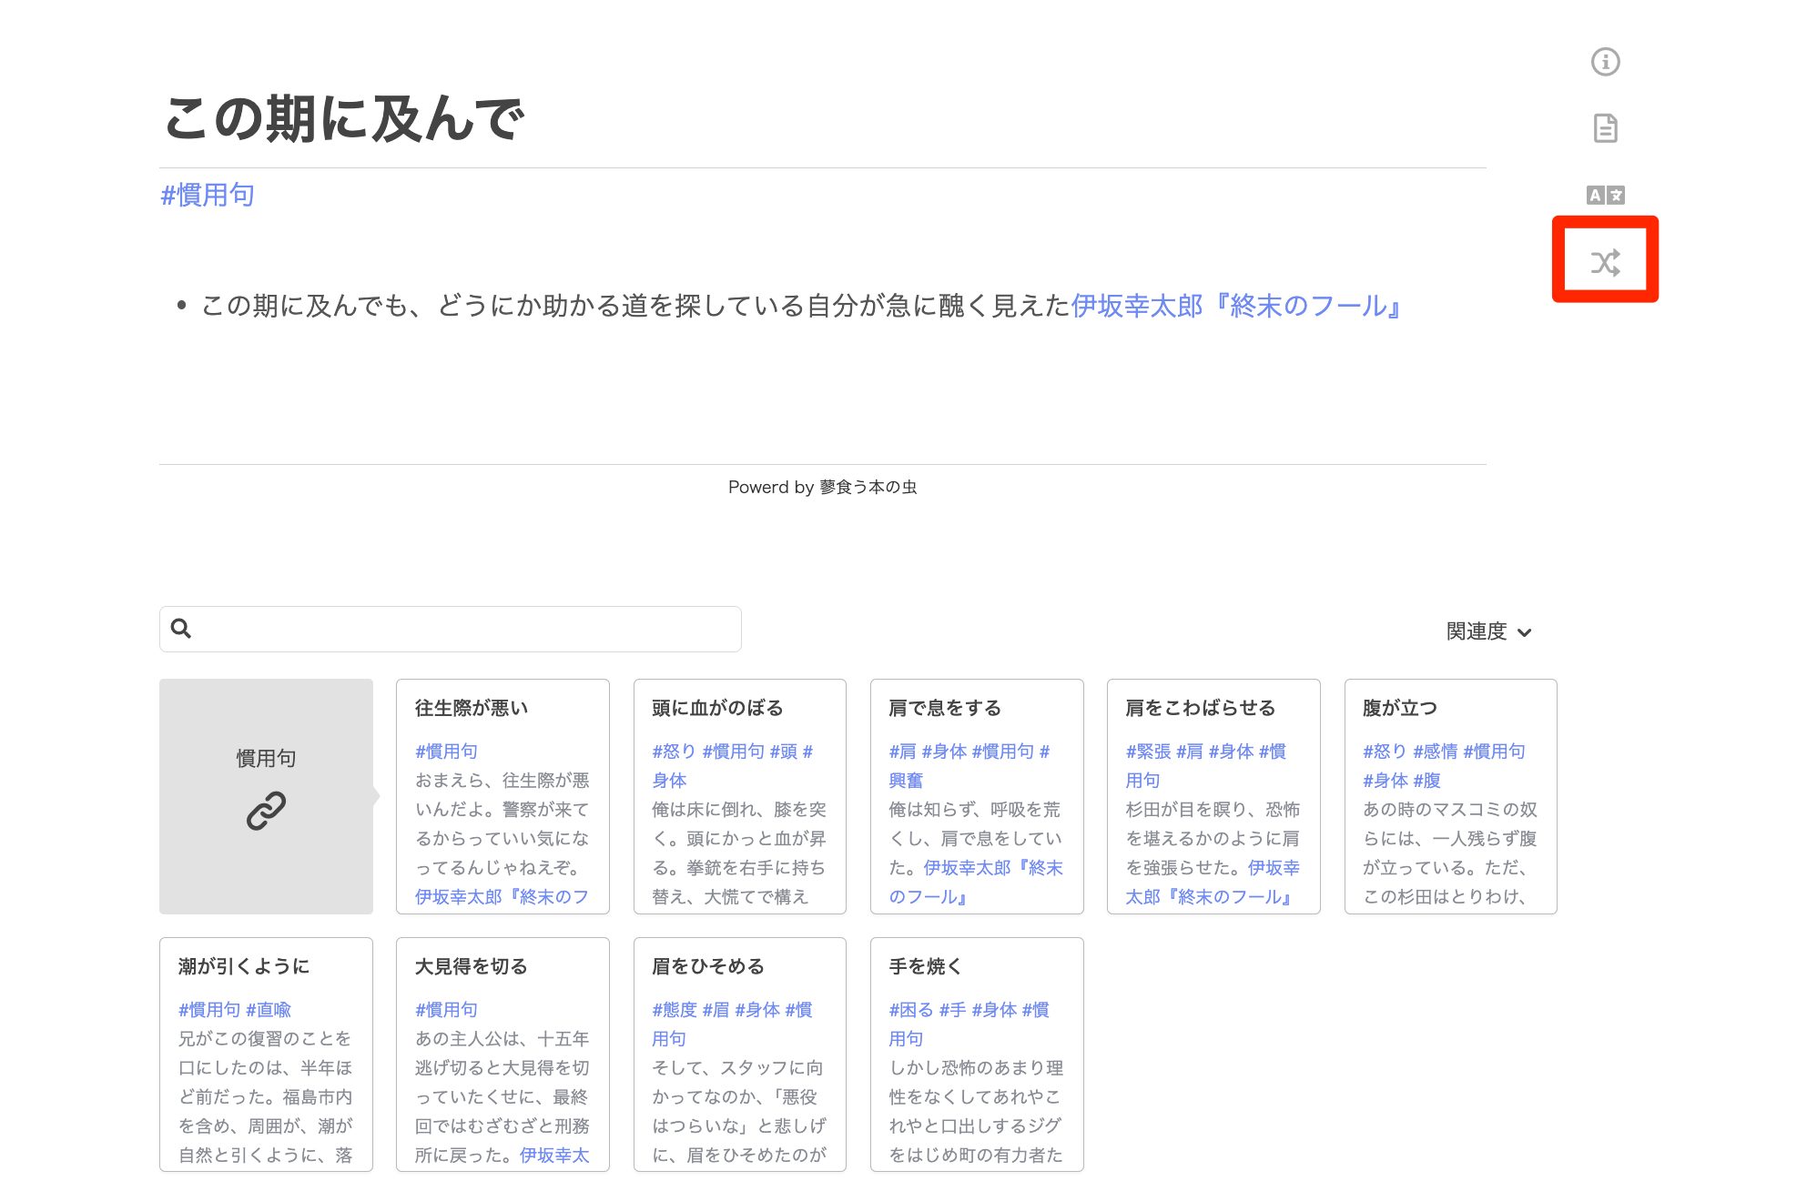Click the #慣用句 tag under the title
The width and height of the screenshot is (1817, 1201).
[208, 195]
